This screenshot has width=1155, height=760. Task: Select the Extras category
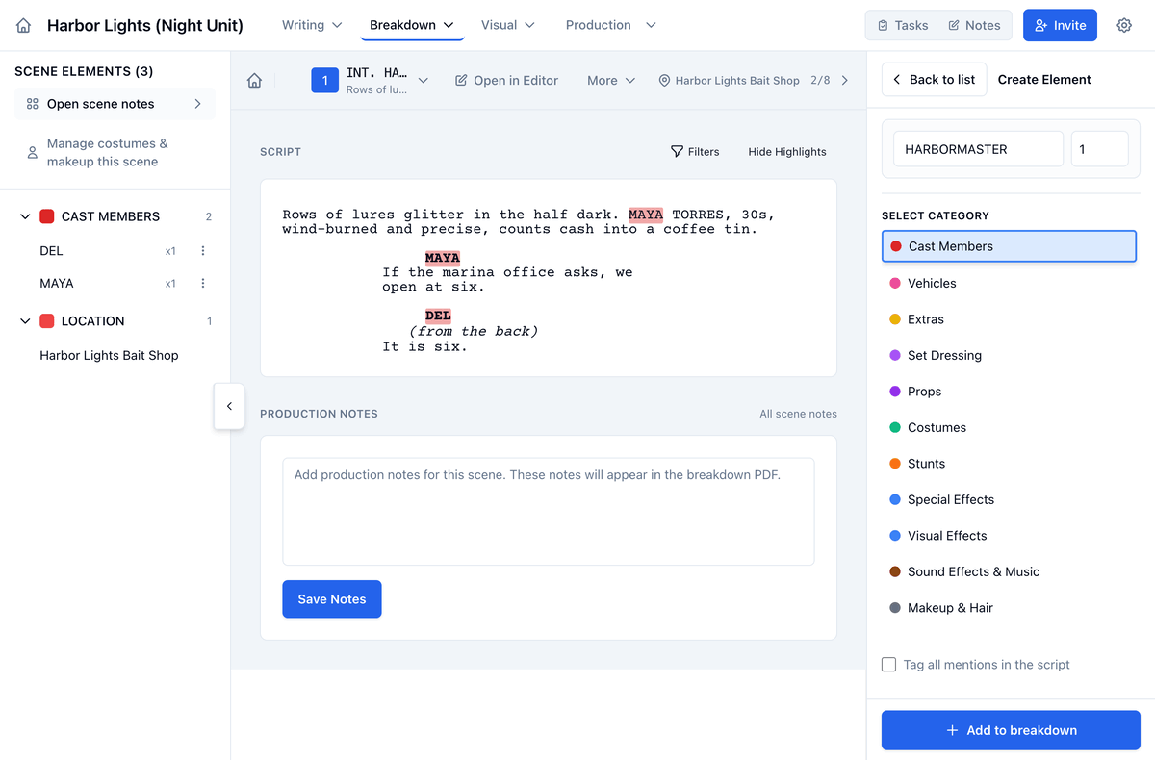[1009, 319]
